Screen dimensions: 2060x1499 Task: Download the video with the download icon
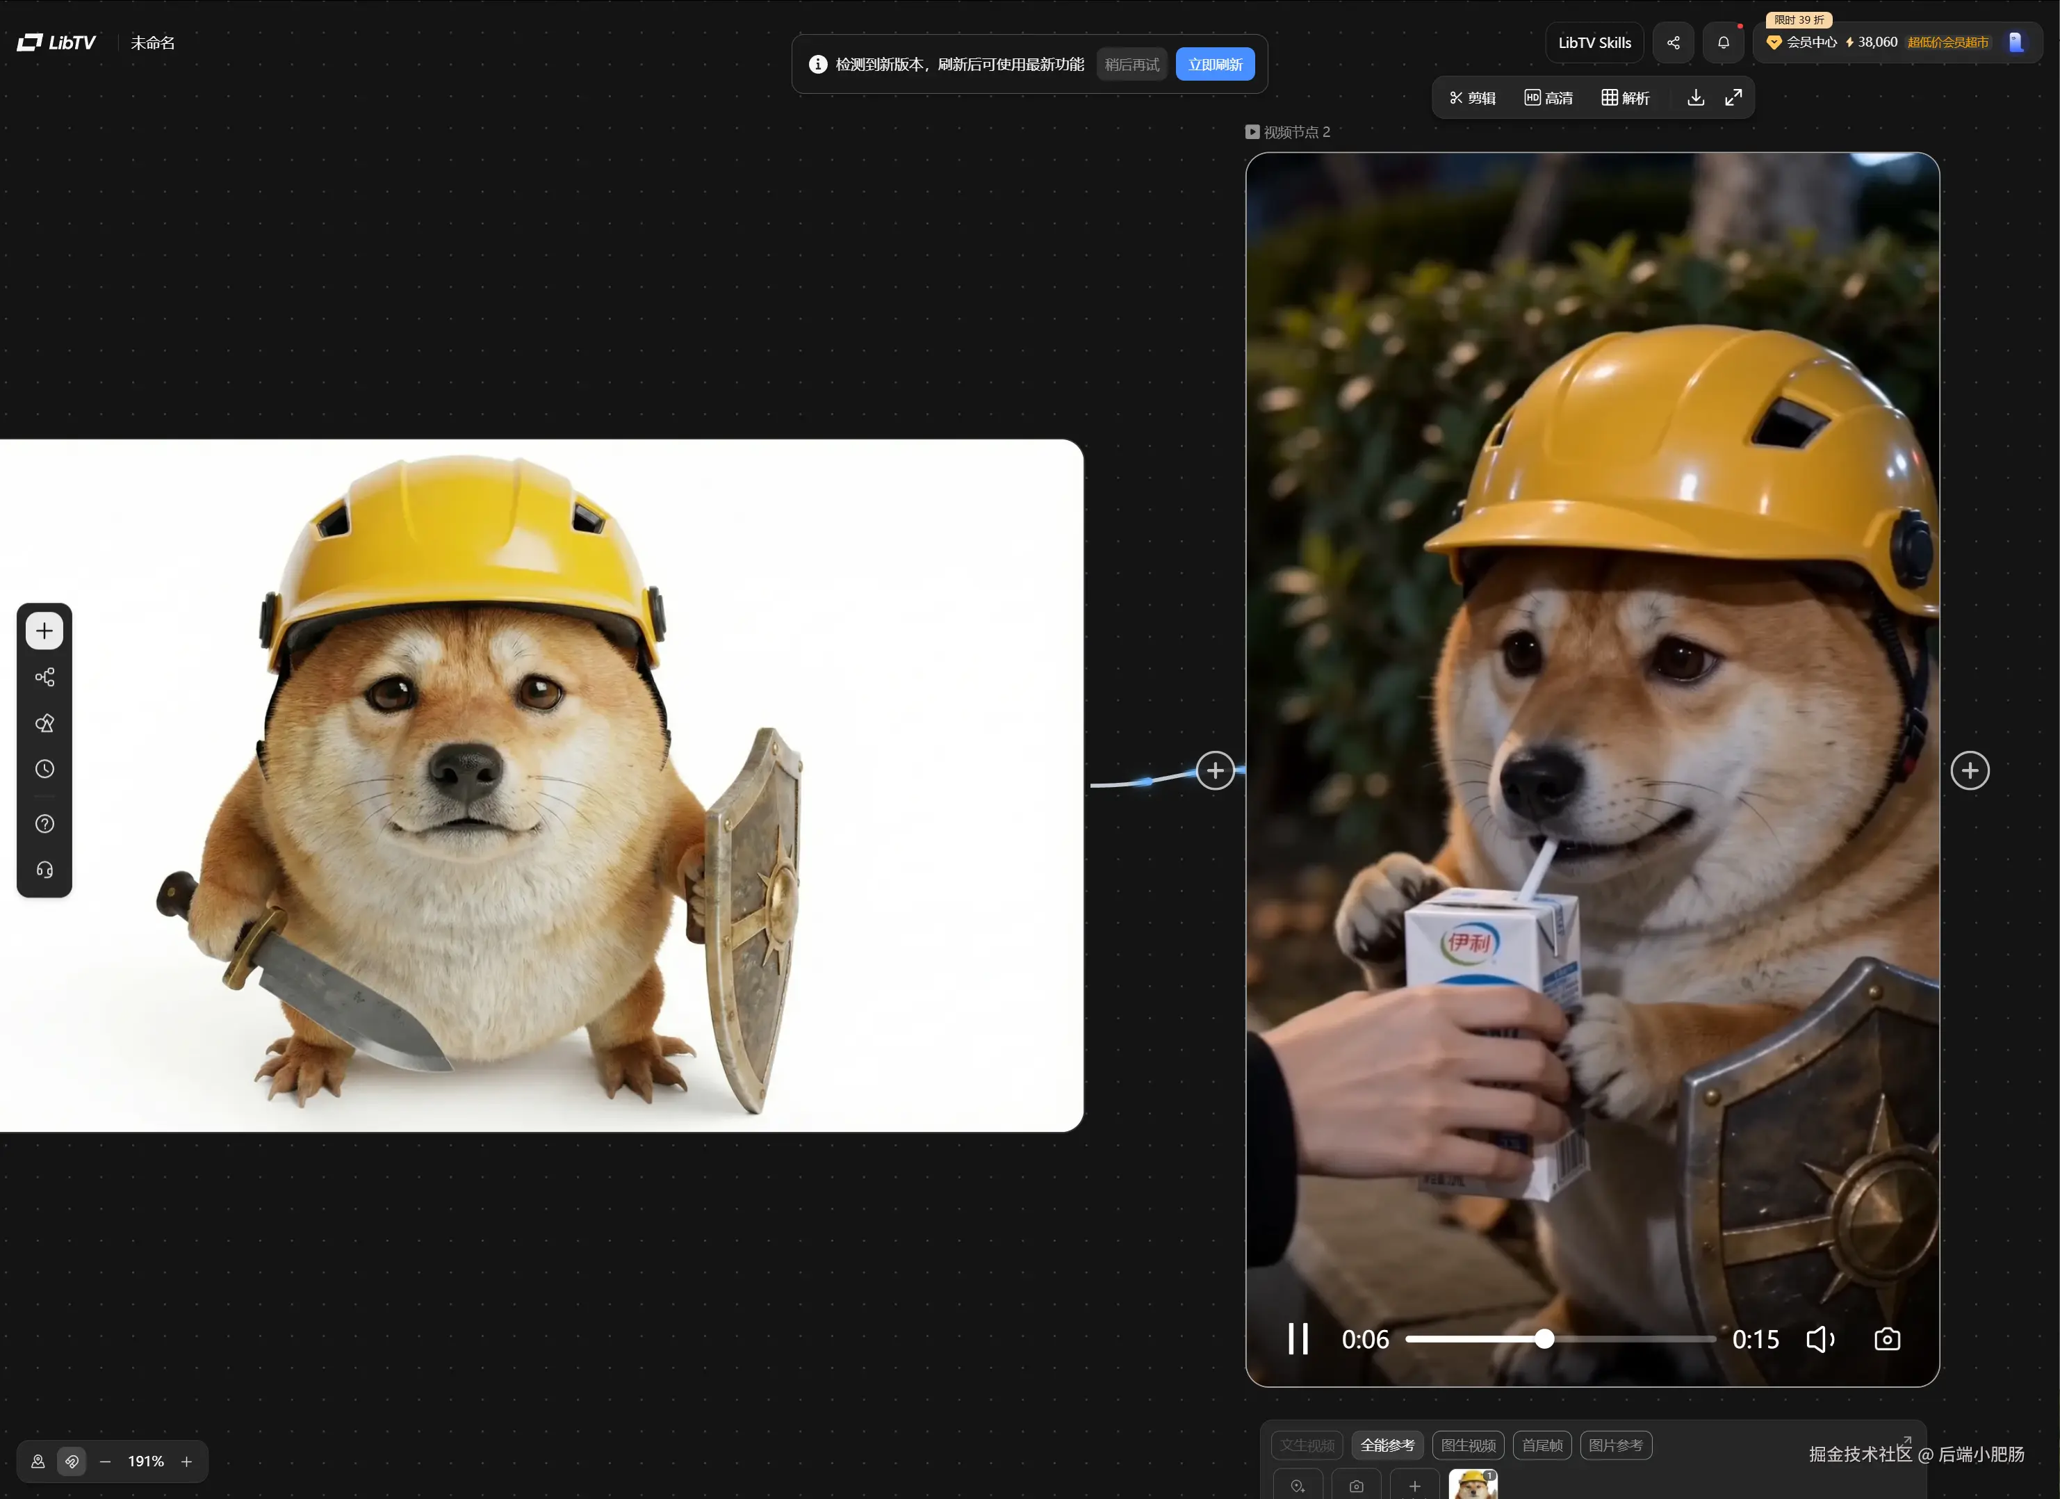click(1695, 97)
